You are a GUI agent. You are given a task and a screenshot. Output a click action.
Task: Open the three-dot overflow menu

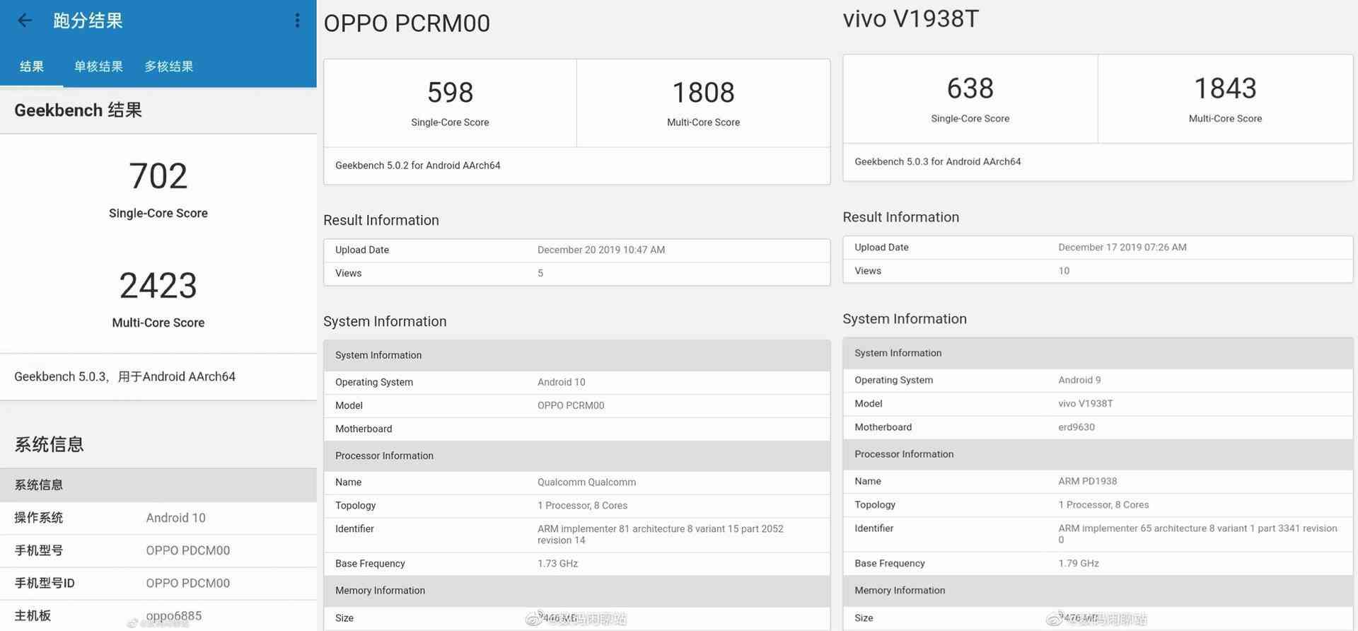coord(297,21)
